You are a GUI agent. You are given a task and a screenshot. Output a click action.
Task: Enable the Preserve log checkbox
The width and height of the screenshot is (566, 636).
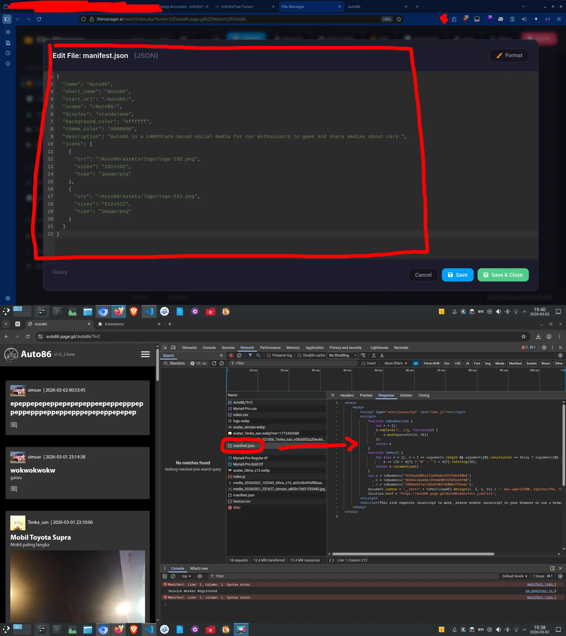tap(269, 355)
